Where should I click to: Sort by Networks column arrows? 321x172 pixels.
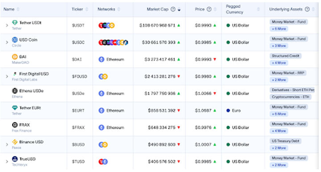pyautogui.click(x=119, y=9)
